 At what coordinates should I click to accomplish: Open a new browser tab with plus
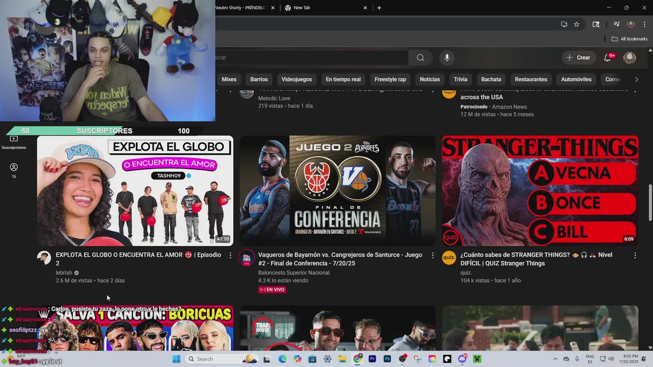point(379,8)
